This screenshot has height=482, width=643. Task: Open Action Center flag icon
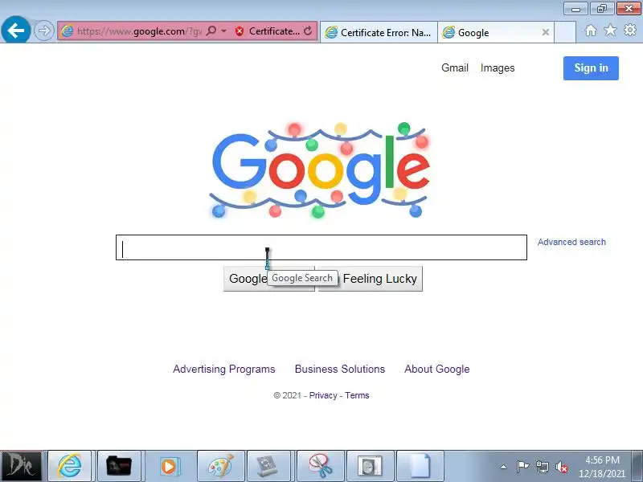point(522,467)
